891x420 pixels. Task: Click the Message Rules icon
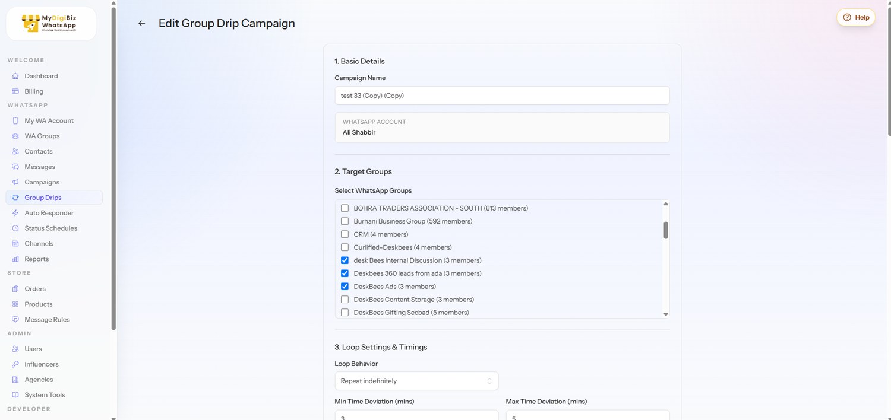(x=15, y=320)
